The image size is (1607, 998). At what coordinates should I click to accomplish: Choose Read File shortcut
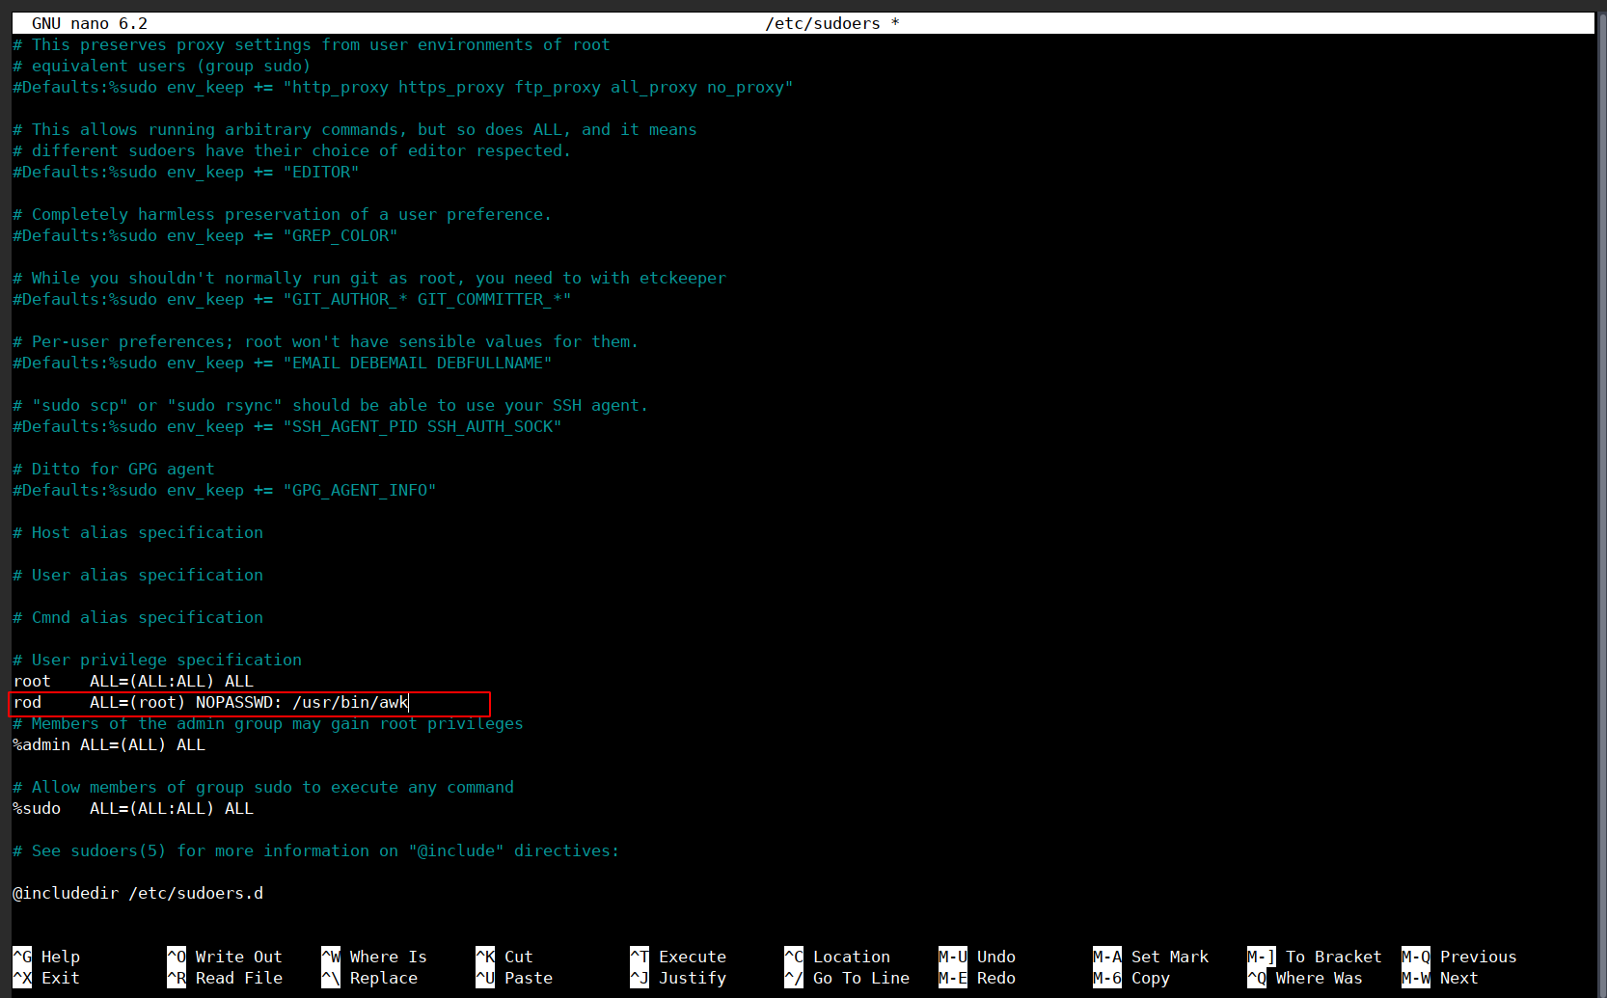237,978
